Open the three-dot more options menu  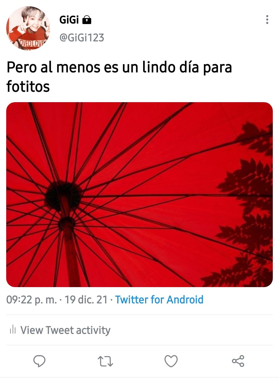[267, 20]
